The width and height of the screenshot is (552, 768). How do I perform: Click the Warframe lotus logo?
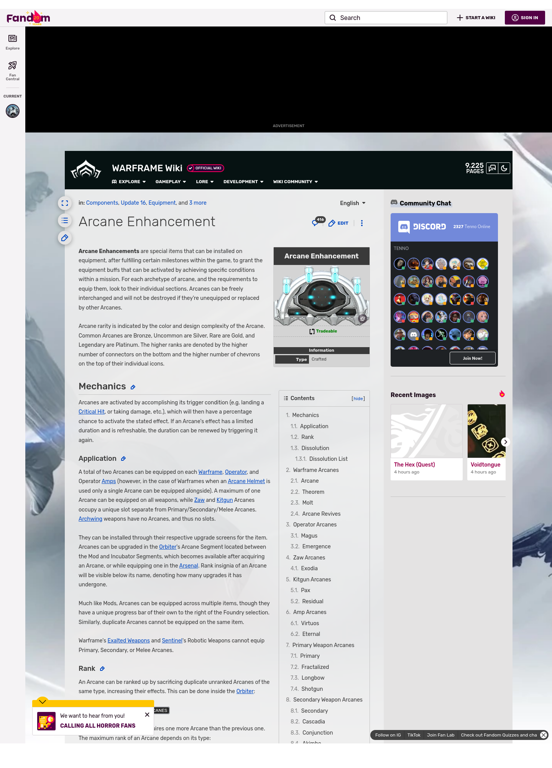(x=86, y=169)
